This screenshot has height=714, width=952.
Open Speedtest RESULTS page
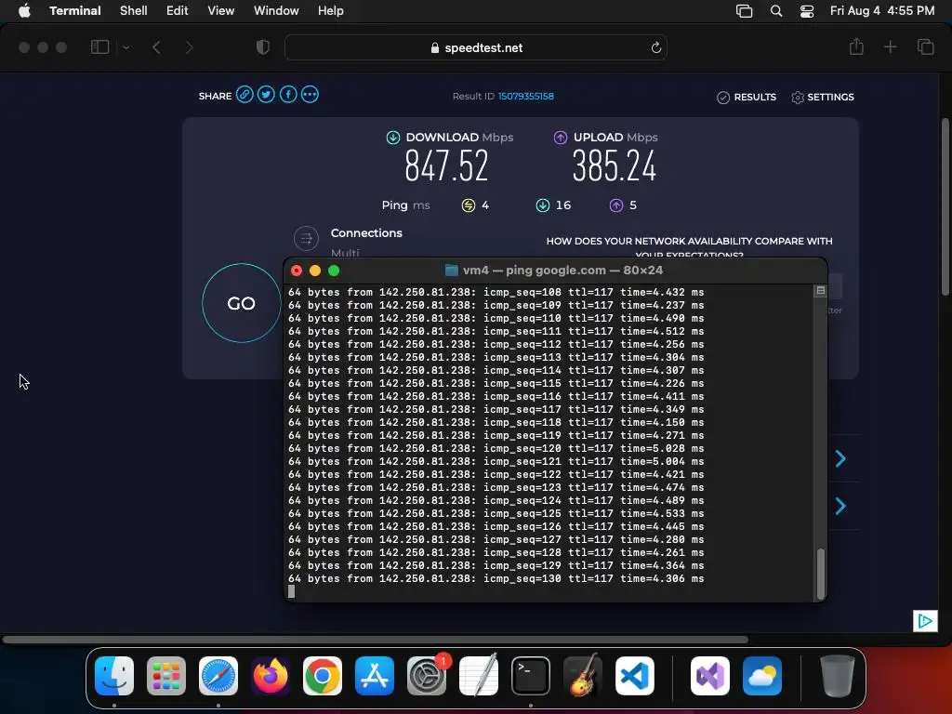pos(747,97)
